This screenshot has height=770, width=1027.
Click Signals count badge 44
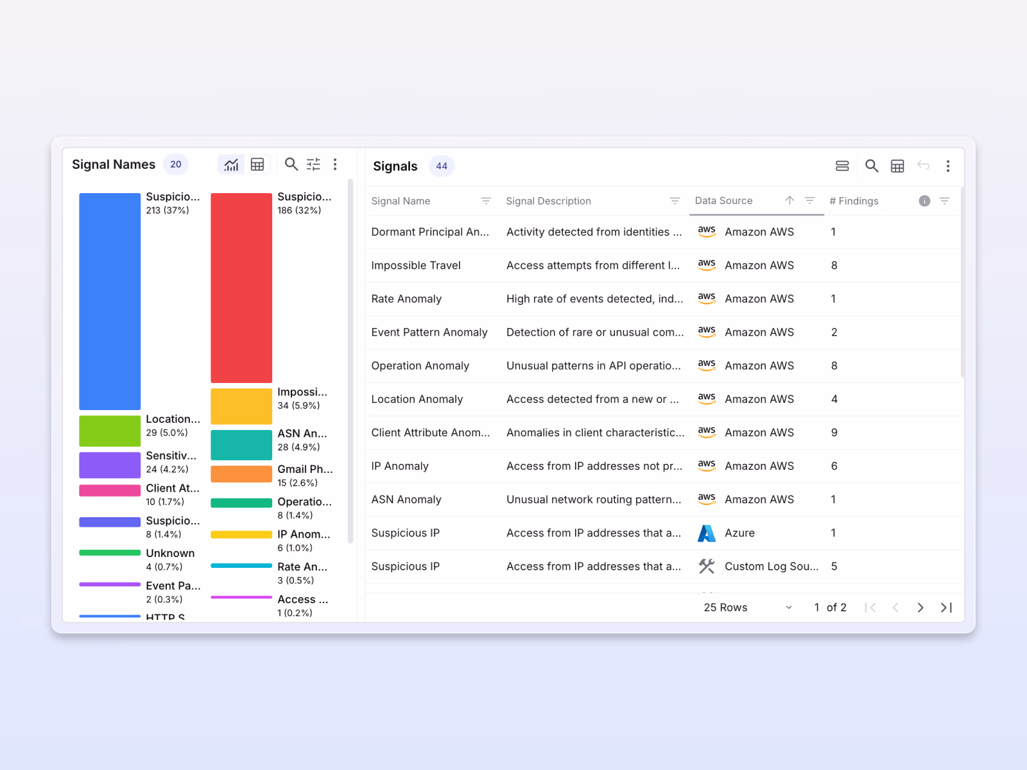442,166
